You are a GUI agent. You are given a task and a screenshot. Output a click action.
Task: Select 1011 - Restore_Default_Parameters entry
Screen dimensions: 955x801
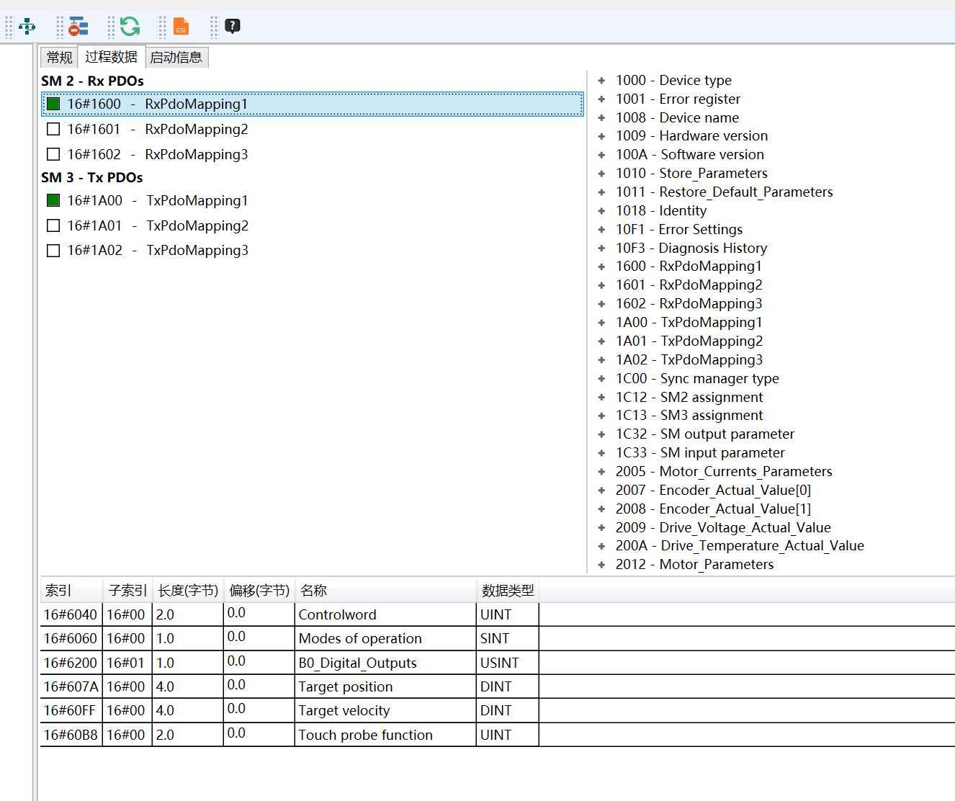724,192
